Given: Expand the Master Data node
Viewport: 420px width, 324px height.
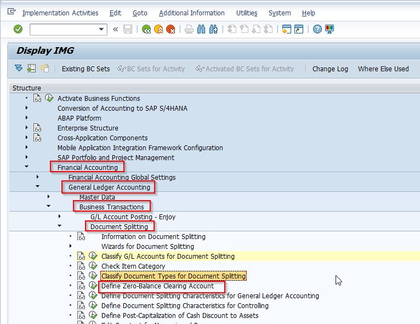Looking at the screenshot, I should (x=49, y=197).
